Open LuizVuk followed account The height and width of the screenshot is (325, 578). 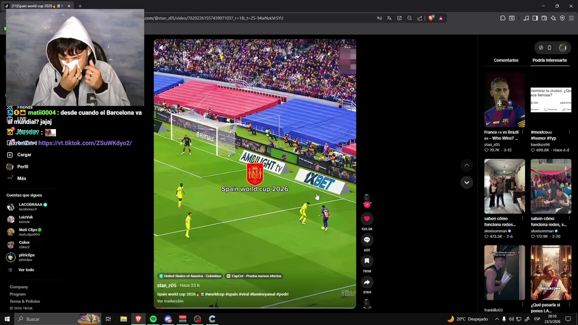coord(20,219)
